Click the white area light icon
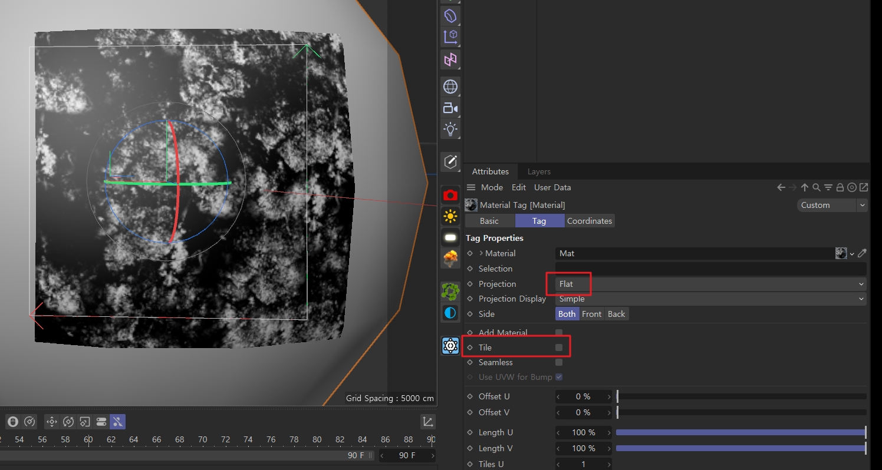Screen dimensions: 882x470 450,238
